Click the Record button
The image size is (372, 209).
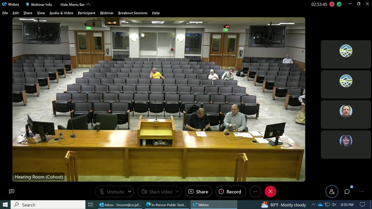tap(230, 192)
